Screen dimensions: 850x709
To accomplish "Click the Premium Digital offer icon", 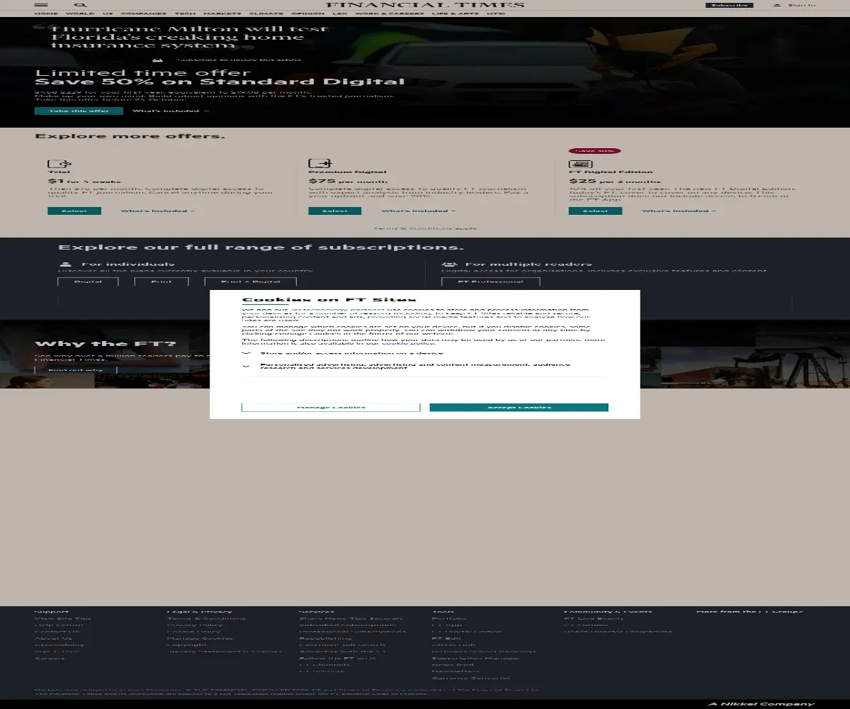I will [320, 164].
